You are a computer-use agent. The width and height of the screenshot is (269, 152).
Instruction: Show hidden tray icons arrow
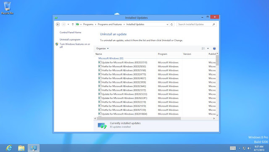[239, 148]
